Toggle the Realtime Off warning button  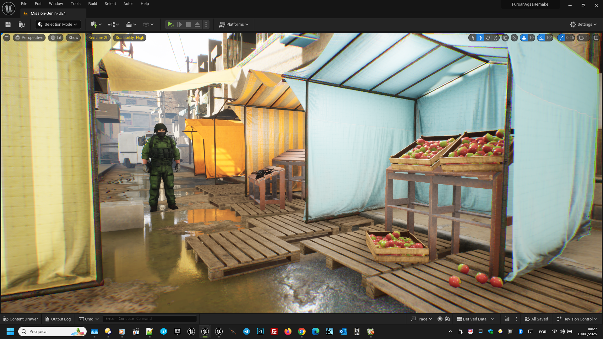click(98, 38)
